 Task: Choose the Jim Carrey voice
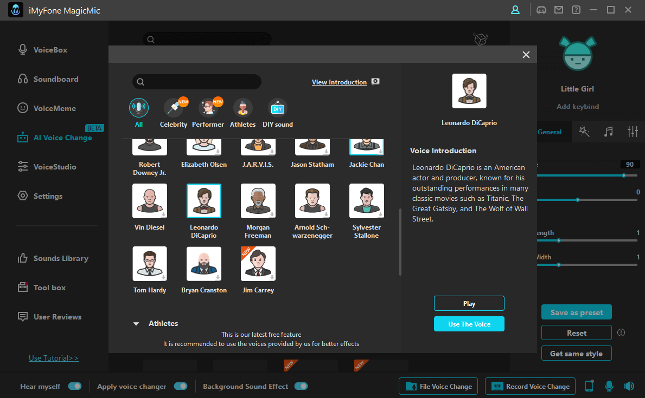(x=258, y=264)
